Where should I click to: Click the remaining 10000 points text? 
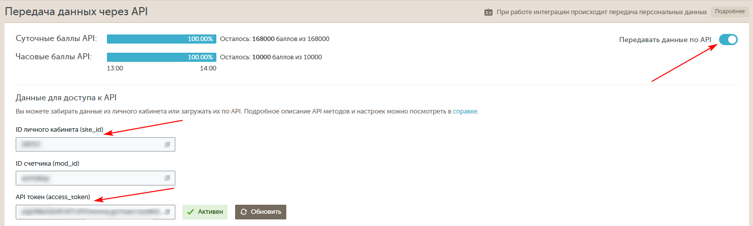point(271,57)
